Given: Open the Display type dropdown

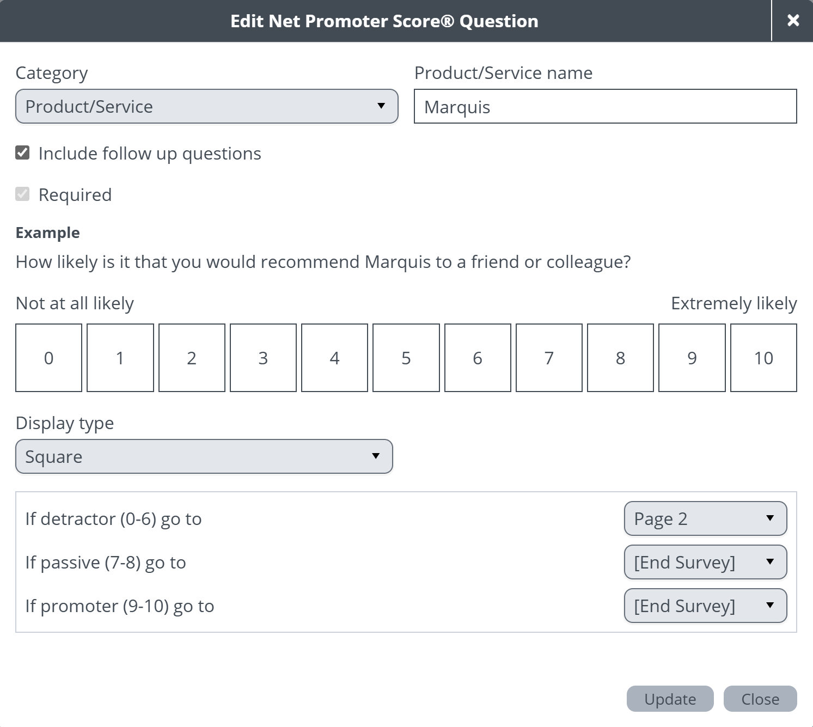Looking at the screenshot, I should coord(204,456).
